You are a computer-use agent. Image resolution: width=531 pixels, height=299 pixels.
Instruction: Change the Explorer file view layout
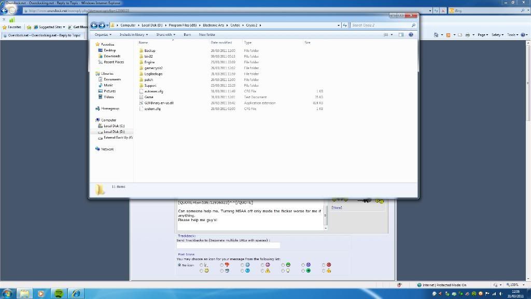386,35
